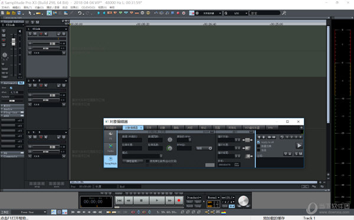Select FX section in object editor
354x220 pixels.
point(111,136)
